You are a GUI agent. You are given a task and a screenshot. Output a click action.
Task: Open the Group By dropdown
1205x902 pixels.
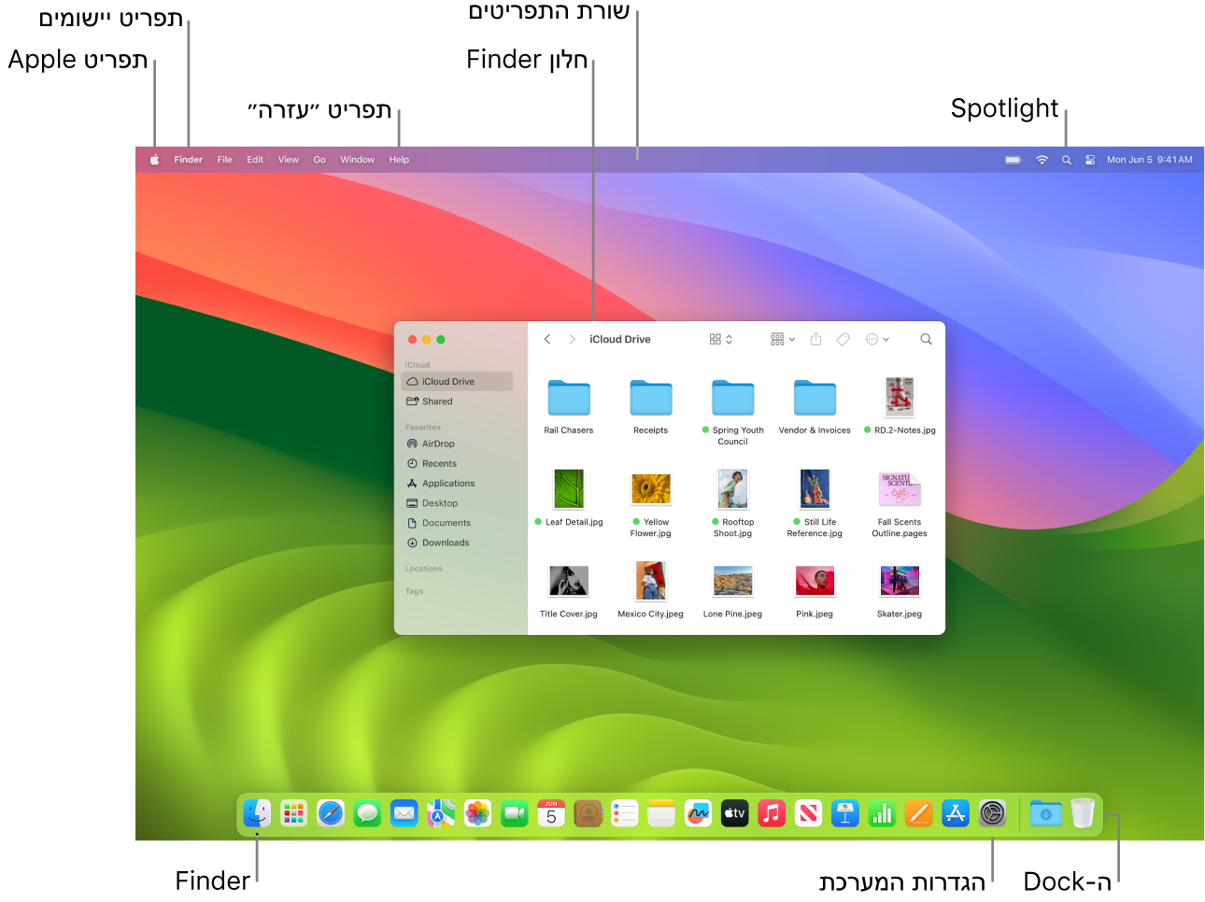[x=782, y=339]
